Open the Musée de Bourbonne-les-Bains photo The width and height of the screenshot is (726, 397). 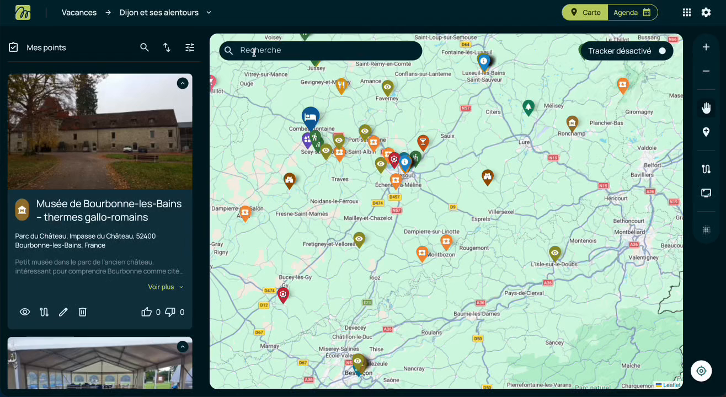coord(100,131)
